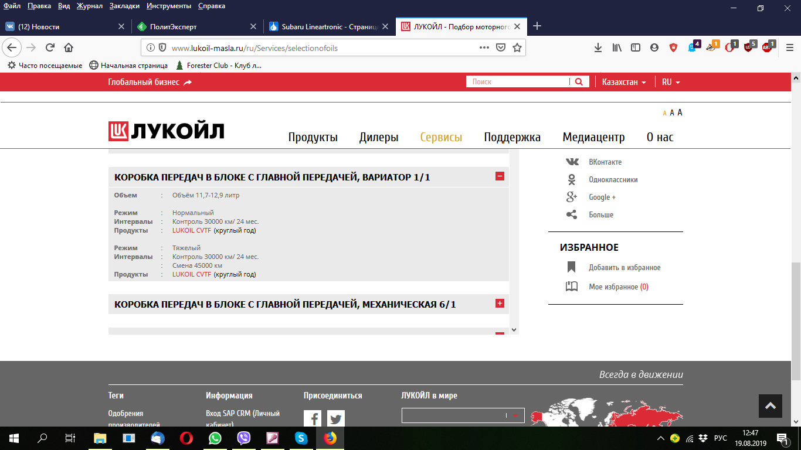Open a new browser tab

coord(537,26)
